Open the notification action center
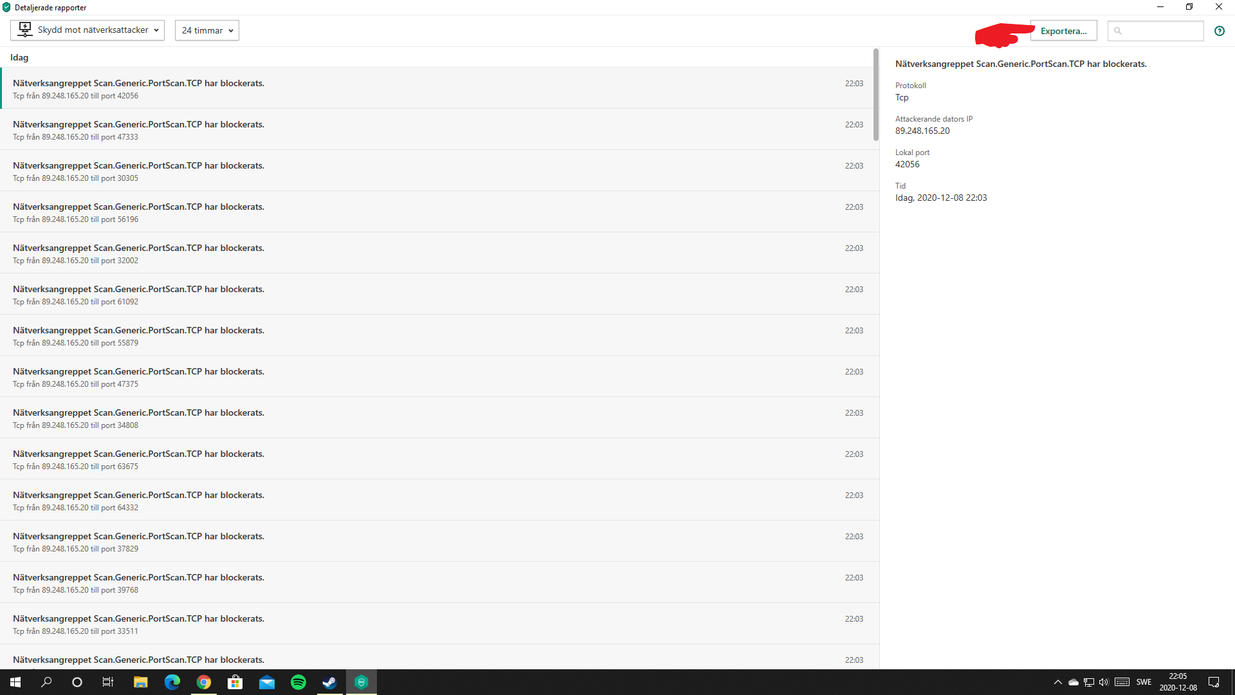 (x=1214, y=682)
